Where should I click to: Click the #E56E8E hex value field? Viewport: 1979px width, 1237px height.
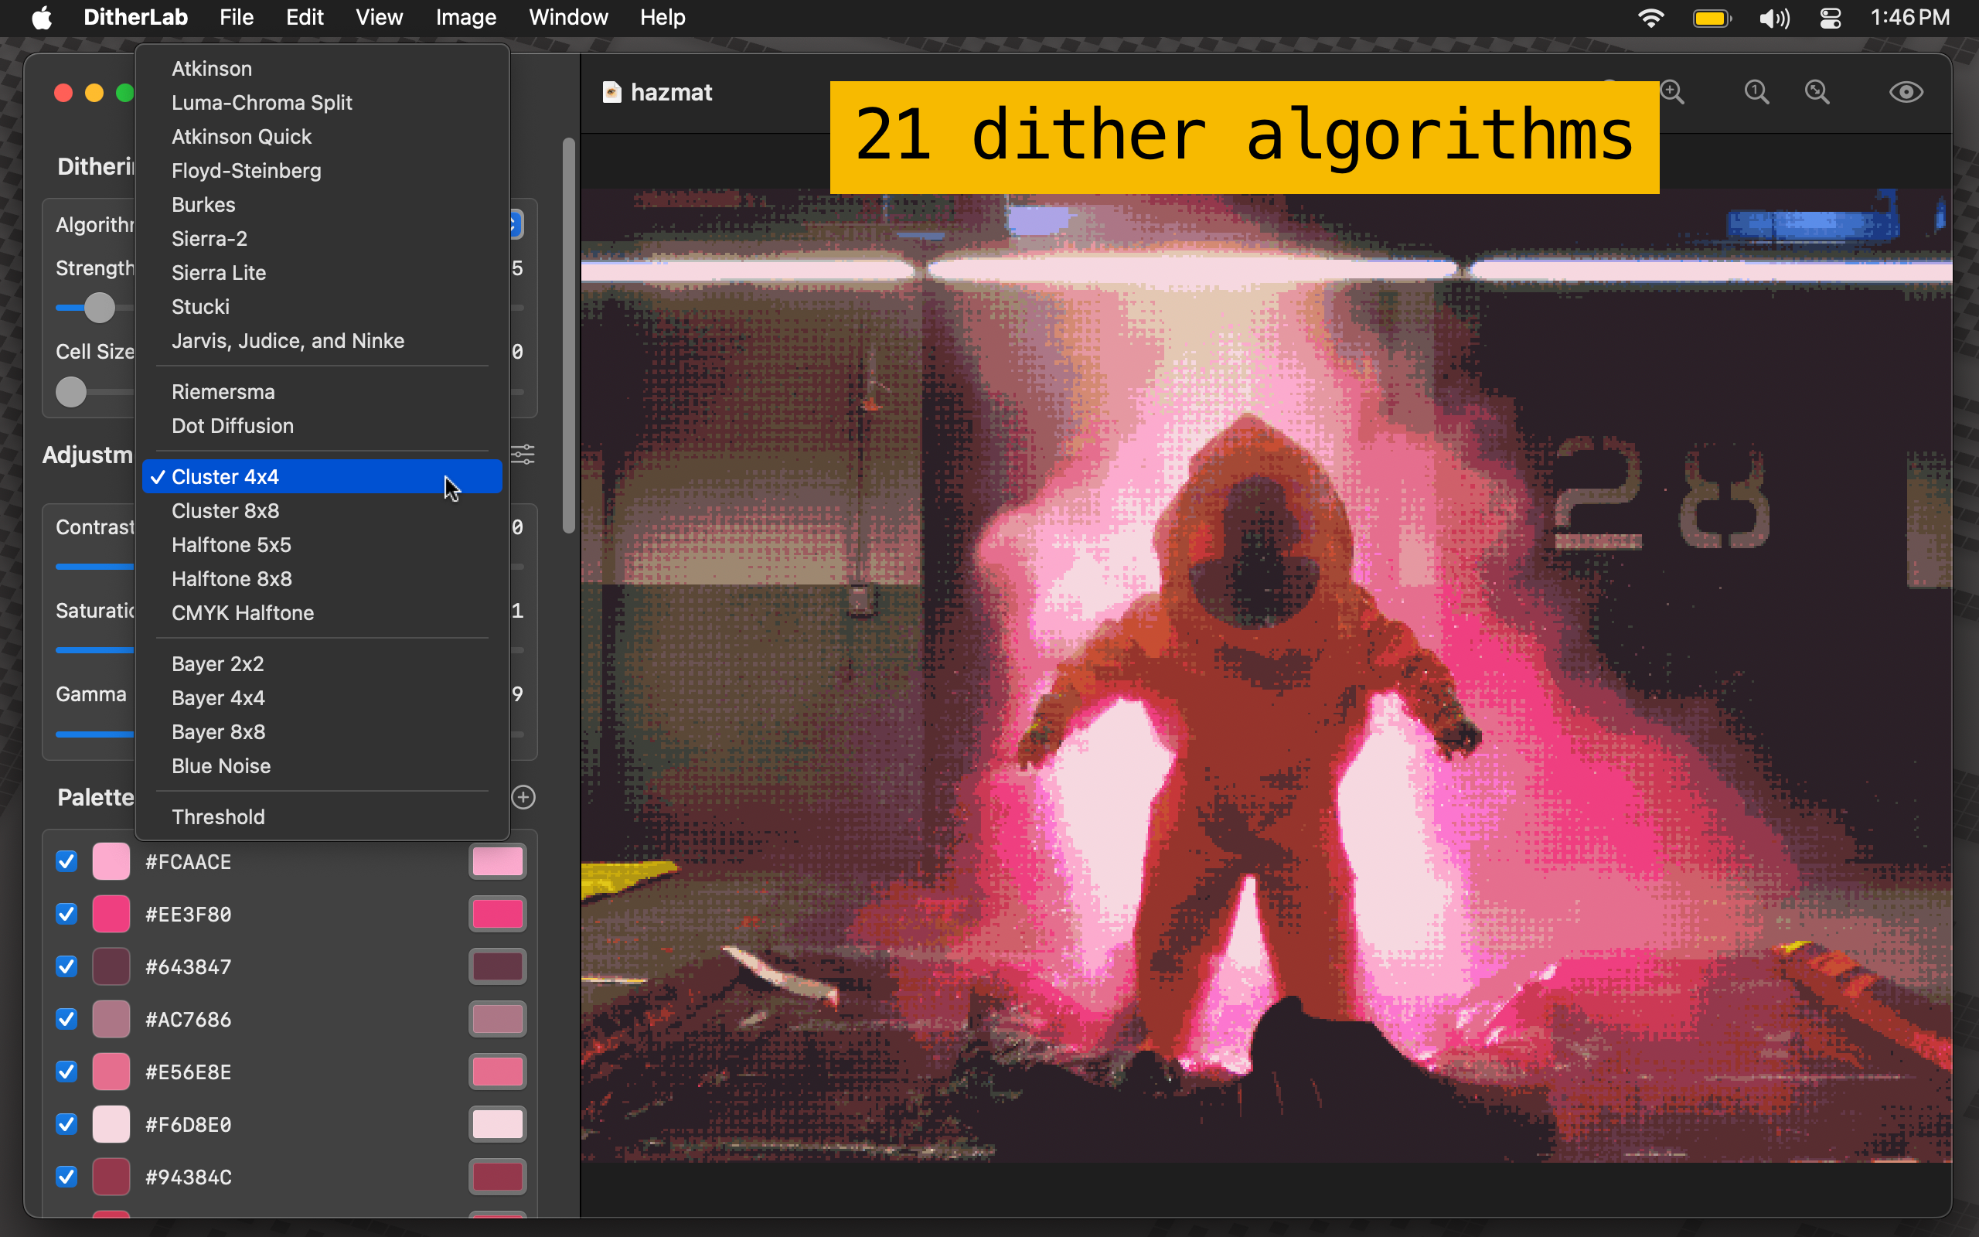coord(188,1072)
